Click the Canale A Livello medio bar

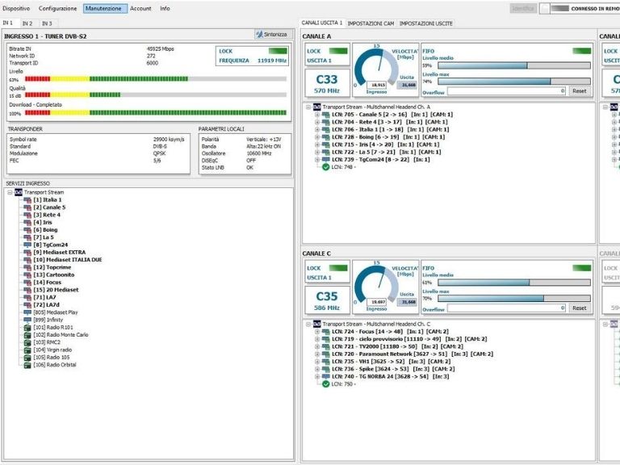tap(514, 65)
